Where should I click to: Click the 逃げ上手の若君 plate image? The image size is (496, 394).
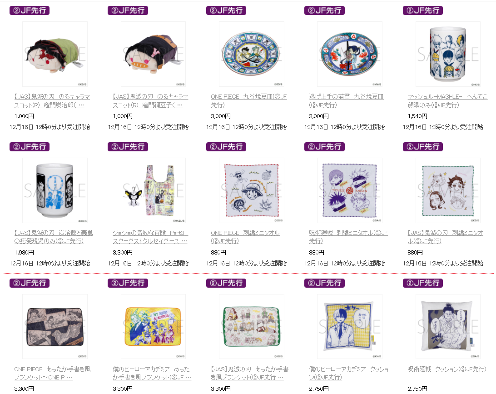point(350,54)
